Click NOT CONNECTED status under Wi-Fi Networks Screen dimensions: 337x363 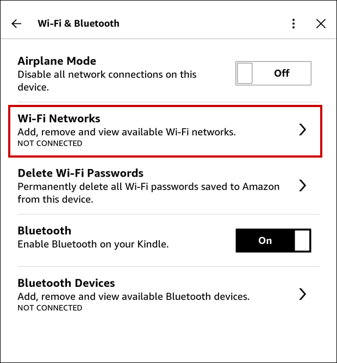(x=50, y=143)
